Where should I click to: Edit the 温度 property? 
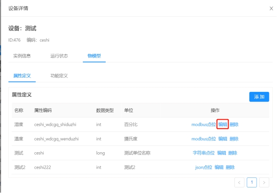[223, 139]
